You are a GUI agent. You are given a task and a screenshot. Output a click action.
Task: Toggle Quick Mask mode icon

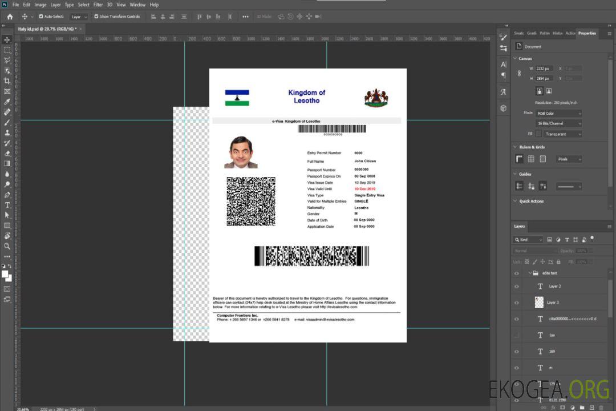pyautogui.click(x=7, y=289)
